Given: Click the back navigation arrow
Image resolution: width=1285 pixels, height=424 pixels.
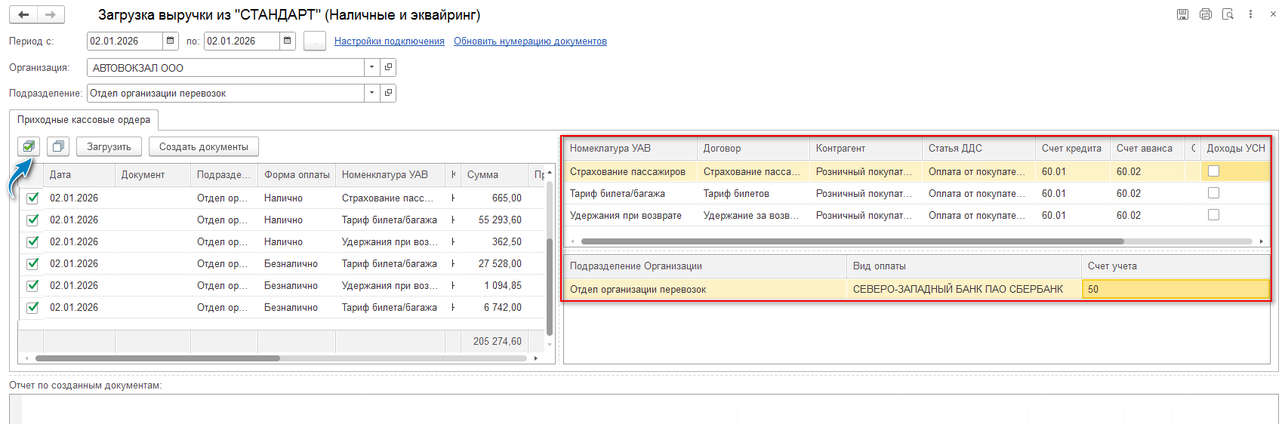Looking at the screenshot, I should (23, 14).
